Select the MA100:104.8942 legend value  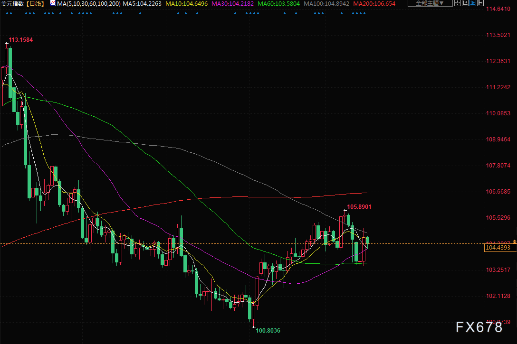click(326, 4)
